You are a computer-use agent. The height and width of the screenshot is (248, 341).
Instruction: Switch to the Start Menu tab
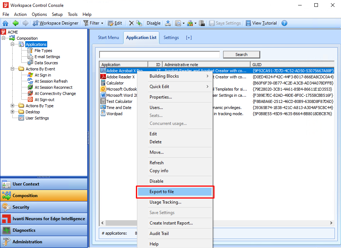(x=108, y=38)
